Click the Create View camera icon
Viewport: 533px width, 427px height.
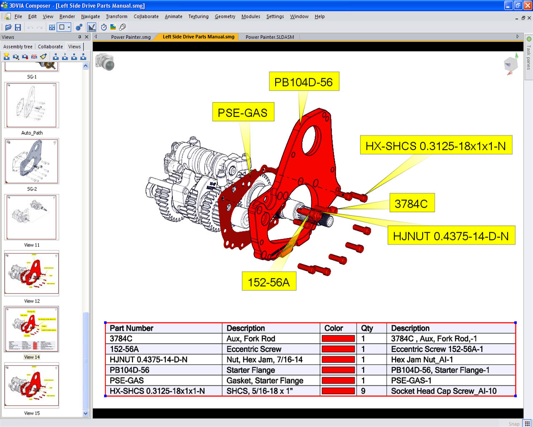pyautogui.click(x=7, y=57)
